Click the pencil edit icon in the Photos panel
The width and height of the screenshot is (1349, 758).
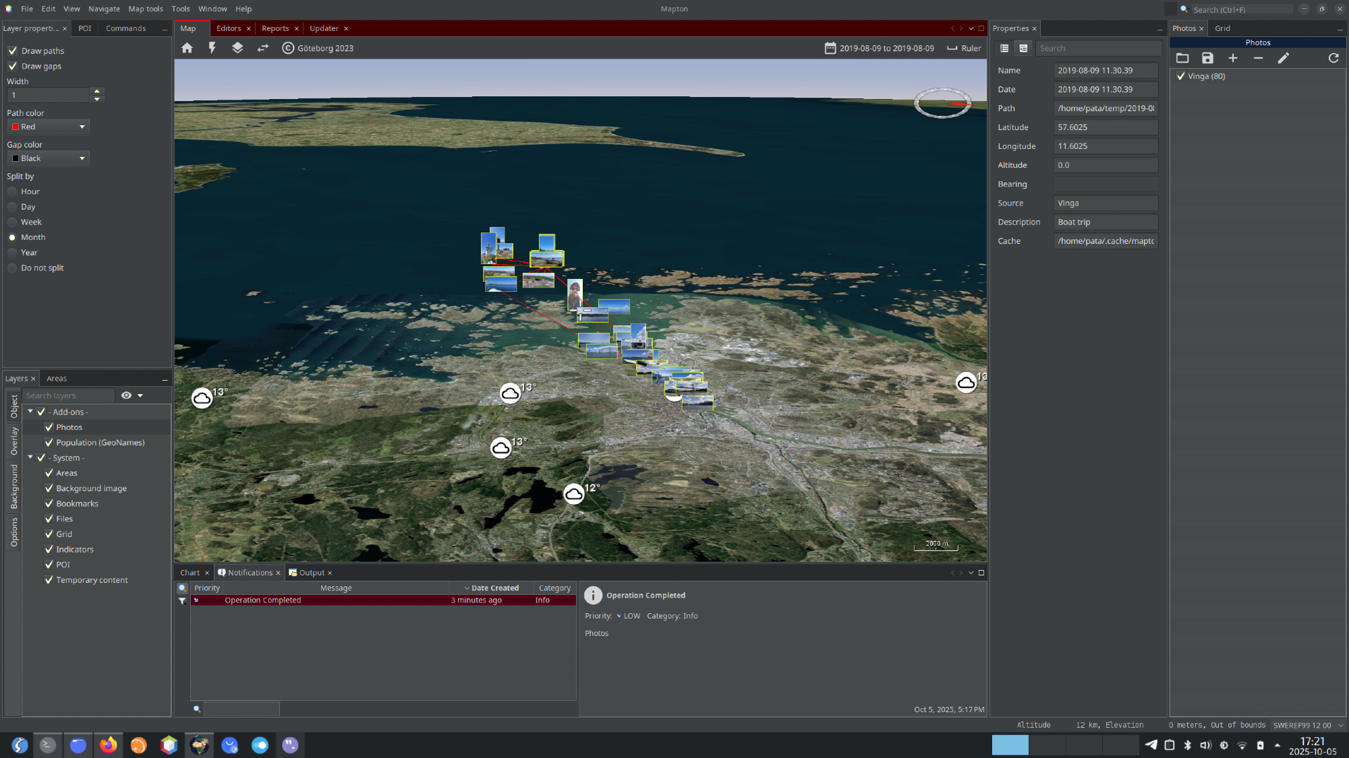point(1283,59)
